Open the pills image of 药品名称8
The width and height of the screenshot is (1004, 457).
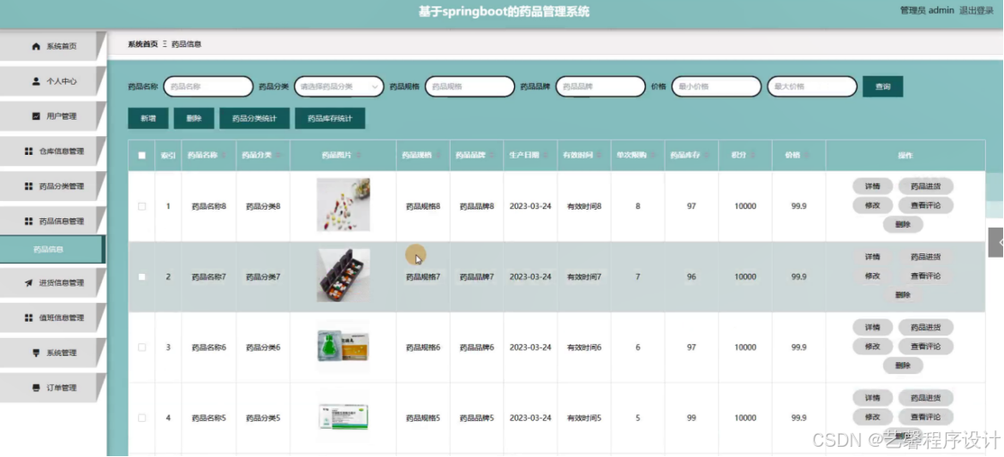coord(344,205)
